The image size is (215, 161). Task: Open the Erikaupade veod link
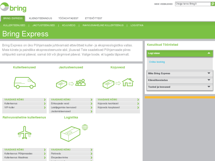(x=60, y=104)
